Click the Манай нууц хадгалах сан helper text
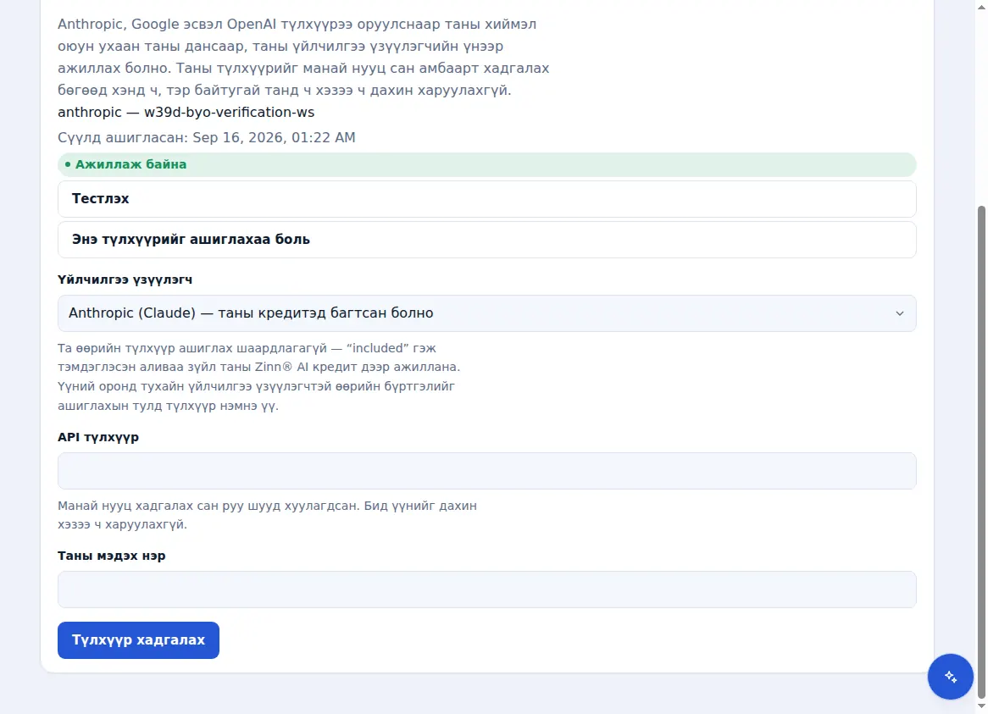The width and height of the screenshot is (988, 714). pyautogui.click(x=267, y=515)
